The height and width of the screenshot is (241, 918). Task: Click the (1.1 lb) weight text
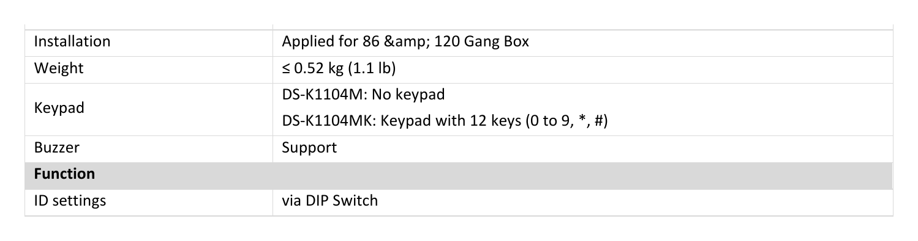(372, 69)
